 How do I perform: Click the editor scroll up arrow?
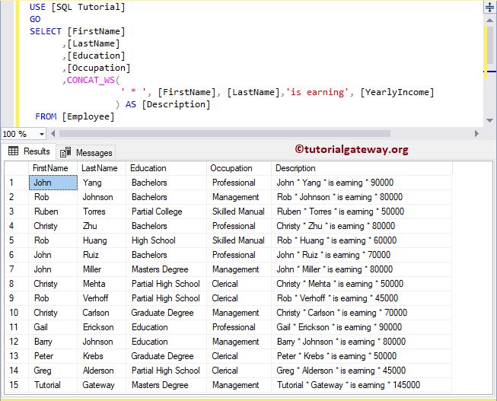489,21
